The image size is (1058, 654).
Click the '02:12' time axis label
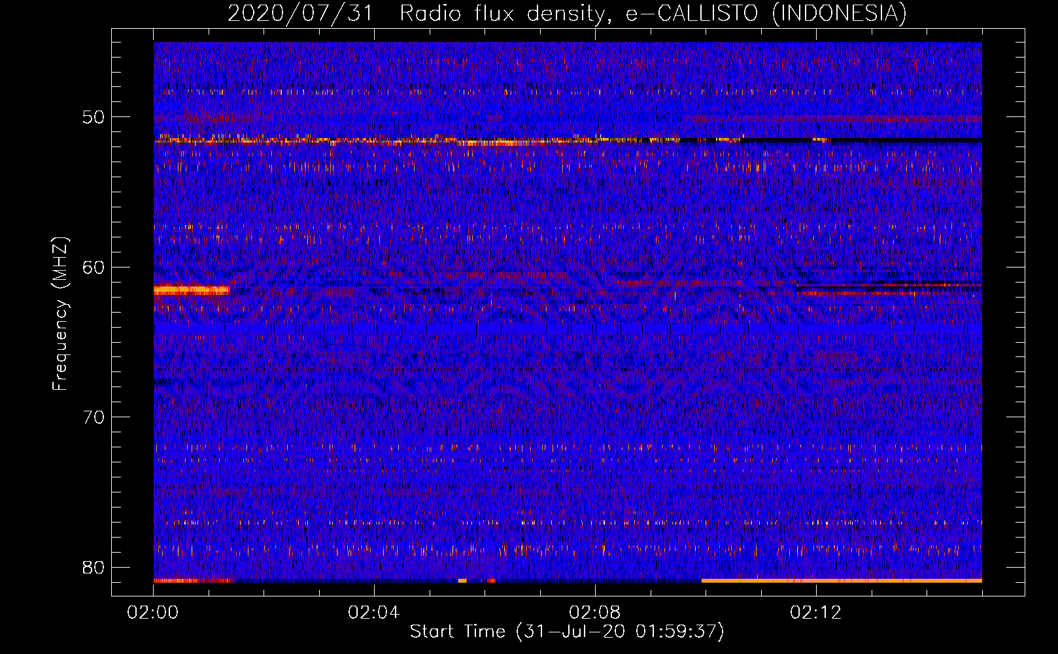(816, 613)
